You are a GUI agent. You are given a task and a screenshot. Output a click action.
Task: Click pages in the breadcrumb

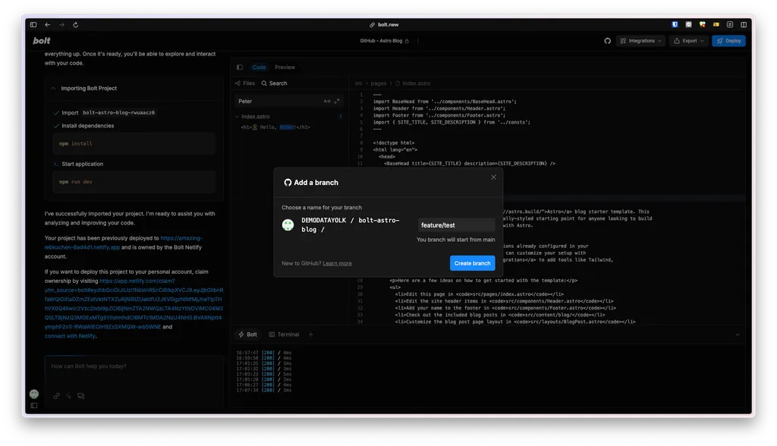378,83
